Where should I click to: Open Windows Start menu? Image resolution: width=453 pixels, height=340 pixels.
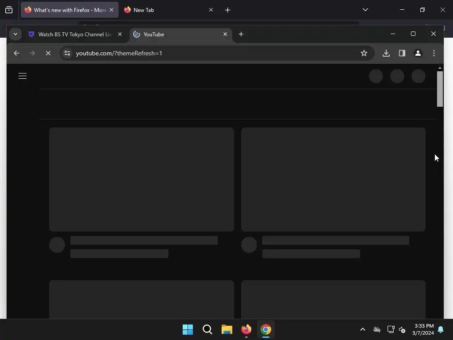coord(188,329)
